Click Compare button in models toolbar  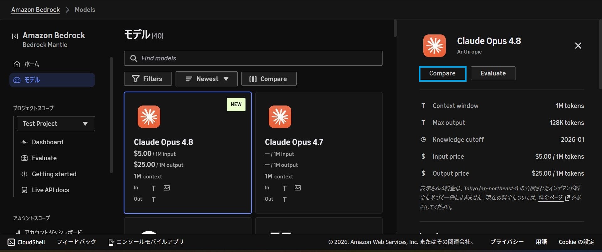coord(269,79)
